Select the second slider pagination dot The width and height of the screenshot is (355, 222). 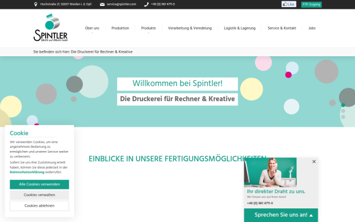[343, 111]
